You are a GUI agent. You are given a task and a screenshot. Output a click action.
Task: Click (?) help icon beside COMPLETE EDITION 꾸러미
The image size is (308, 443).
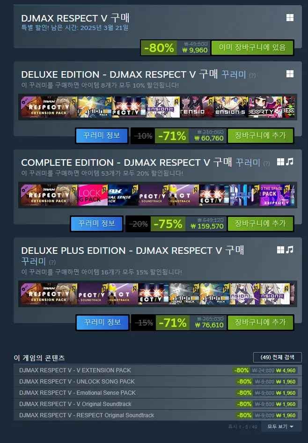(x=266, y=163)
